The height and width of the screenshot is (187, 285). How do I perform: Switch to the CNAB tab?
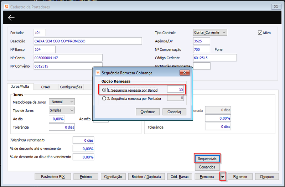coord(46,87)
